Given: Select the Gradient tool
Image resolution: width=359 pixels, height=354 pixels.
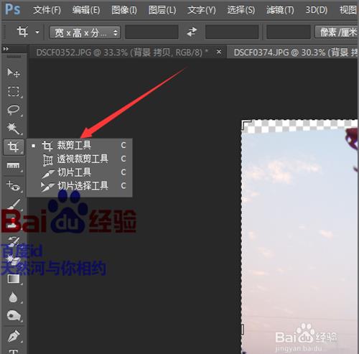Looking at the screenshot, I should pos(14,279).
